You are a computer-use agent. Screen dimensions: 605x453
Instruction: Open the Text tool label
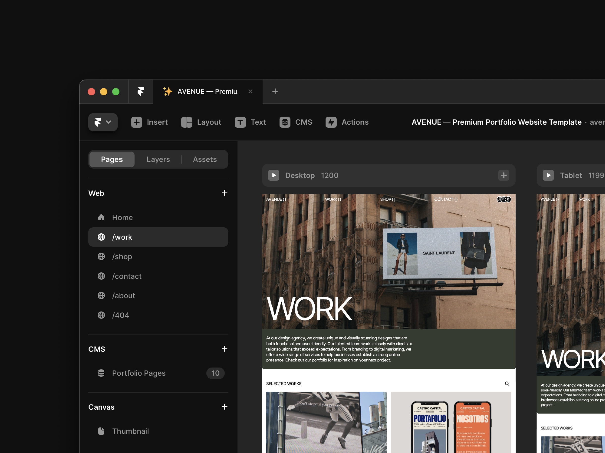coord(258,122)
